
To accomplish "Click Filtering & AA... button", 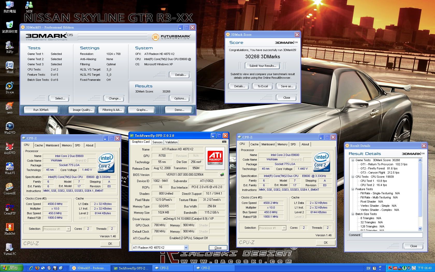I will [x=112, y=110].
